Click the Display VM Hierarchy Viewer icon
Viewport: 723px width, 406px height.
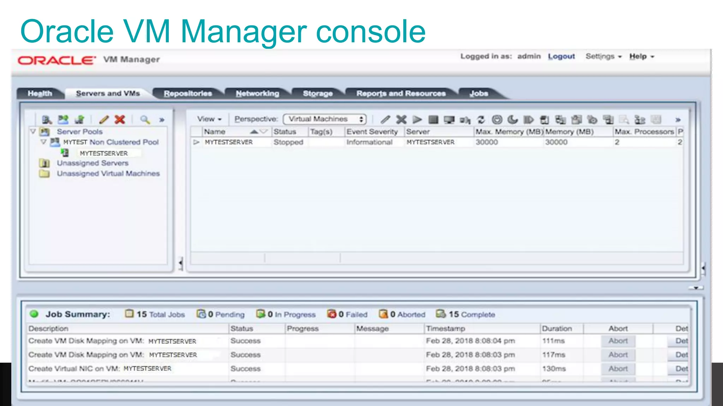(x=640, y=119)
